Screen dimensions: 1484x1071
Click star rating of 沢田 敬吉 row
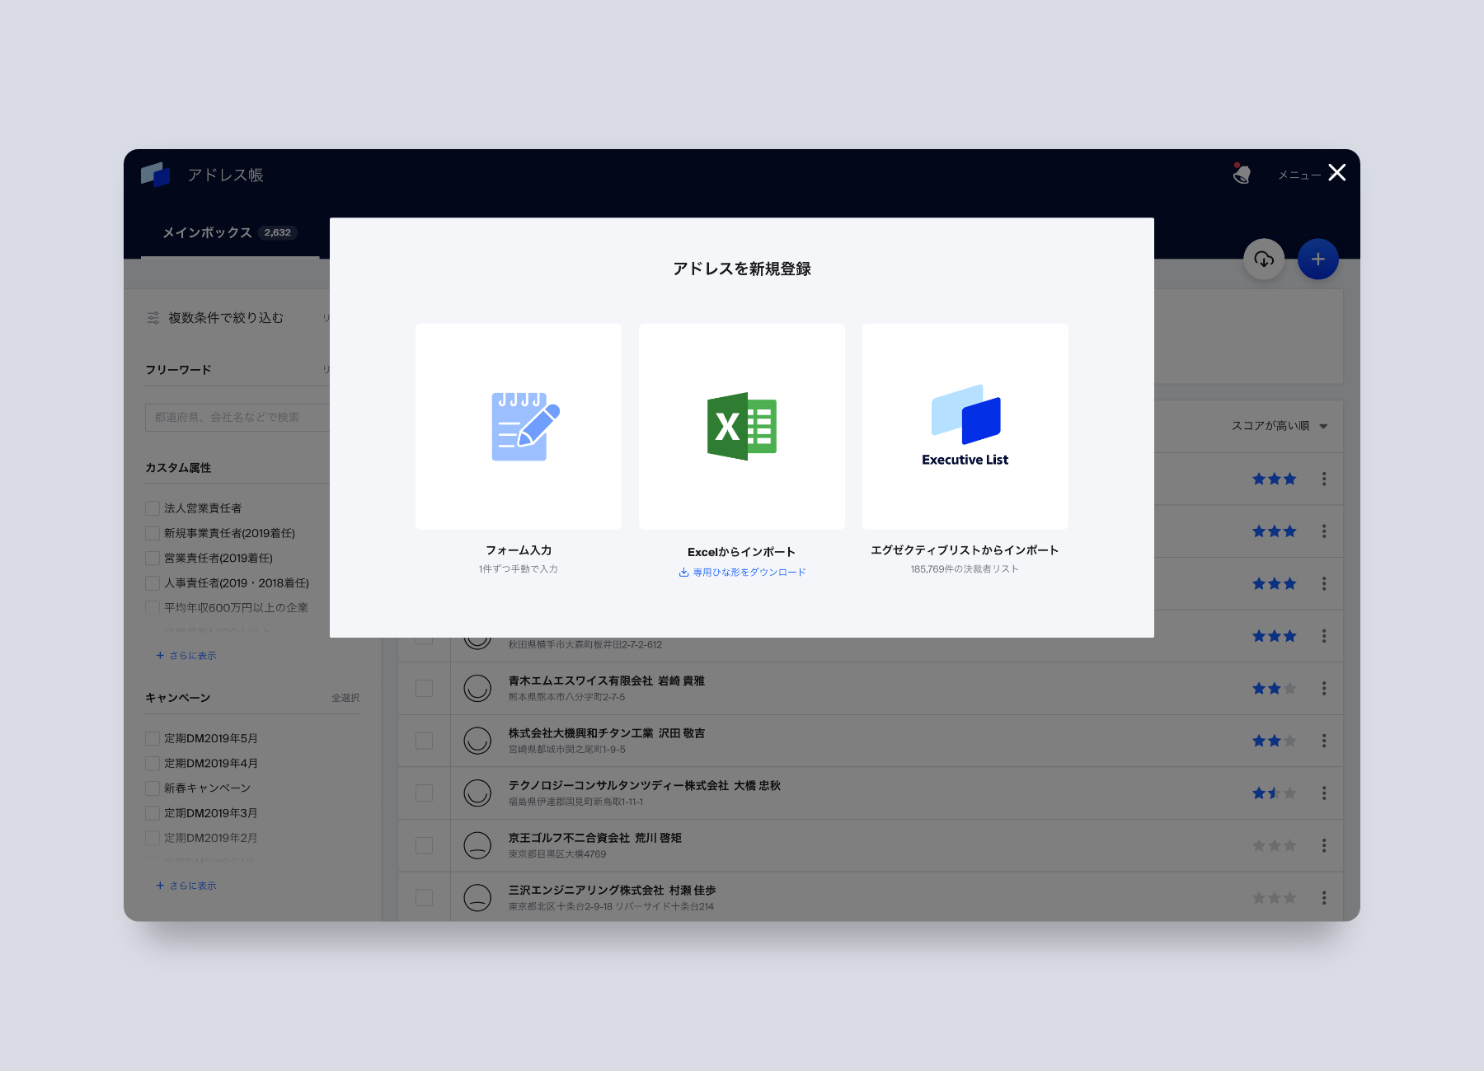tap(1274, 741)
